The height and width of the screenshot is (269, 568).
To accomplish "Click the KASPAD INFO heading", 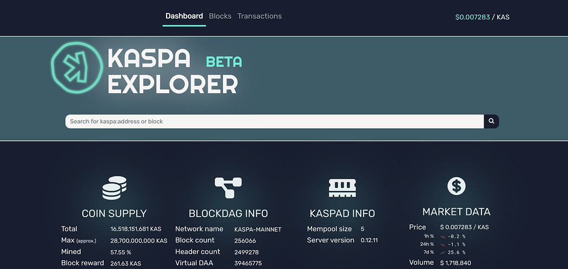I will point(342,213).
